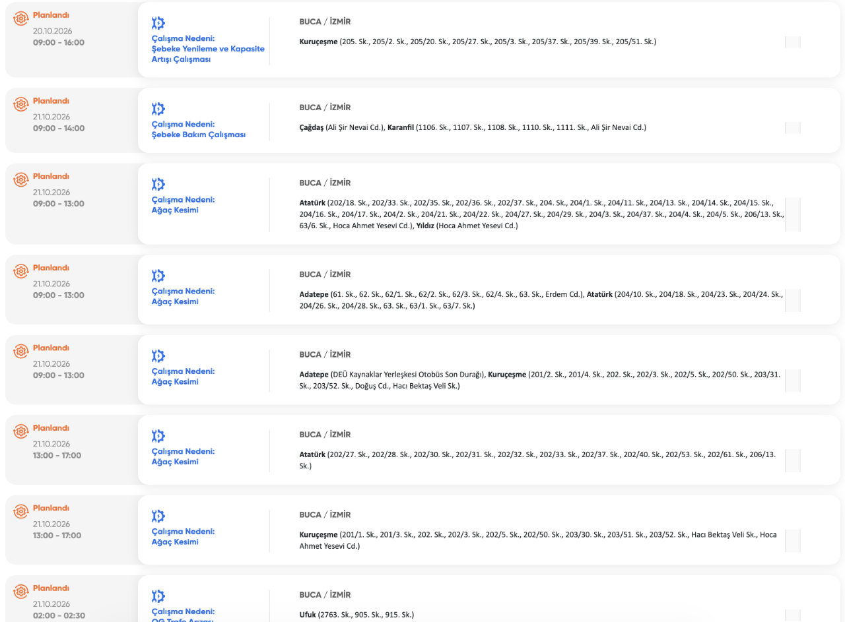Click BUCA / İZMİR above the Ufuk entry

[x=325, y=595]
